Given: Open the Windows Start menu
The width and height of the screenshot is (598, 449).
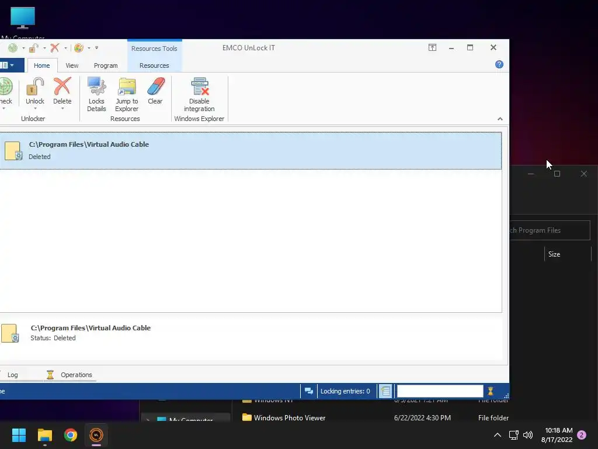Looking at the screenshot, I should 19,435.
